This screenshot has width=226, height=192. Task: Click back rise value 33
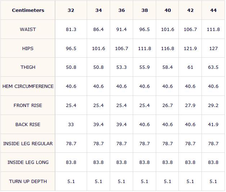(71, 124)
